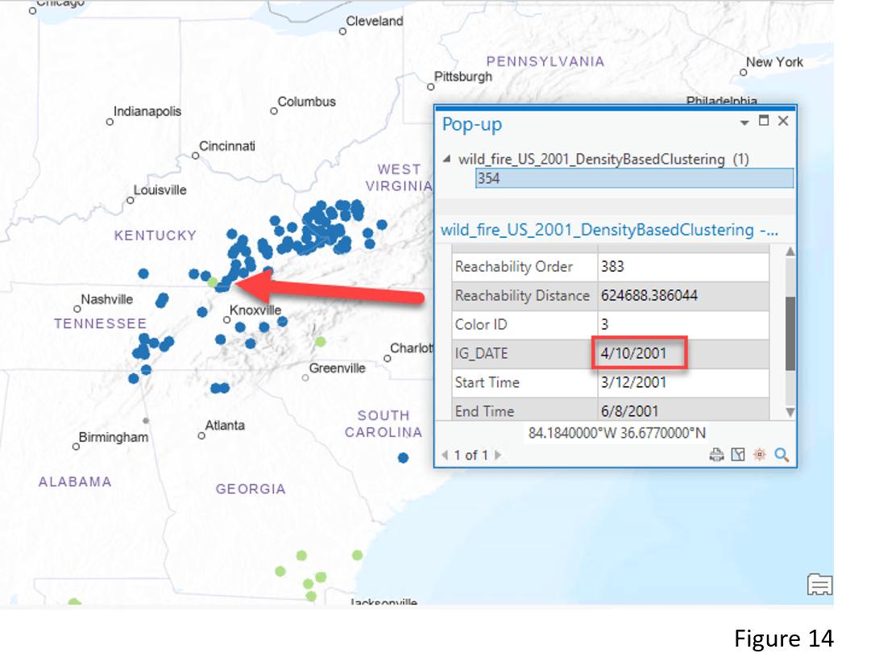Image resolution: width=875 pixels, height=670 pixels.
Task: Click the Start Time value 3/12/2001
Action: (633, 382)
